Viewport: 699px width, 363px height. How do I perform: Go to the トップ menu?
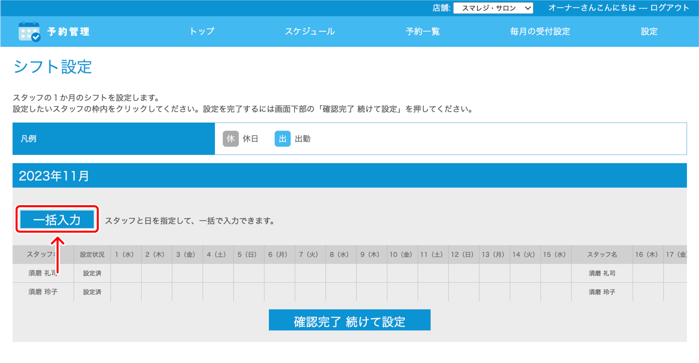coord(202,32)
